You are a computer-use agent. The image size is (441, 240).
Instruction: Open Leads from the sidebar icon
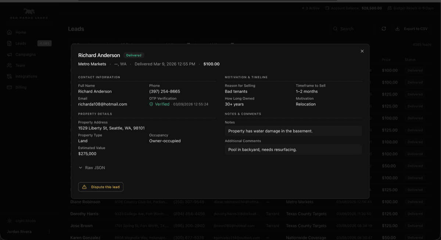(9, 43)
